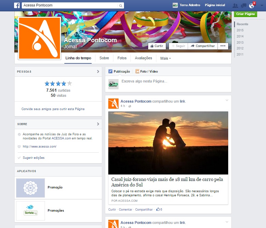Switch to the Avaliações tab
Screen dimensions: 266x228
[x=143, y=58]
